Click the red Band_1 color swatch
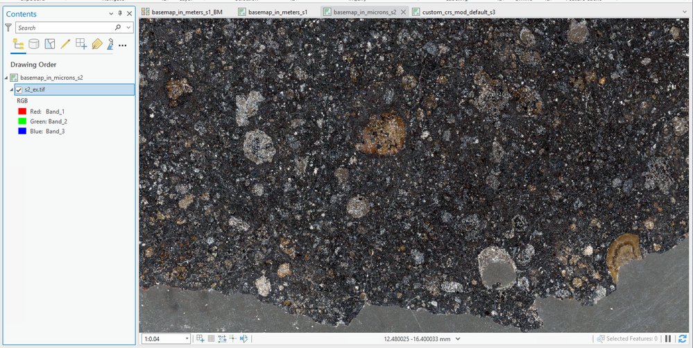Viewport: 693px width, 348px height. pyautogui.click(x=22, y=112)
